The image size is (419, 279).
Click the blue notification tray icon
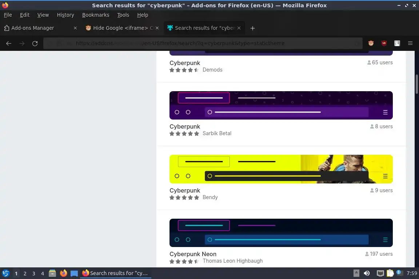[399, 272]
